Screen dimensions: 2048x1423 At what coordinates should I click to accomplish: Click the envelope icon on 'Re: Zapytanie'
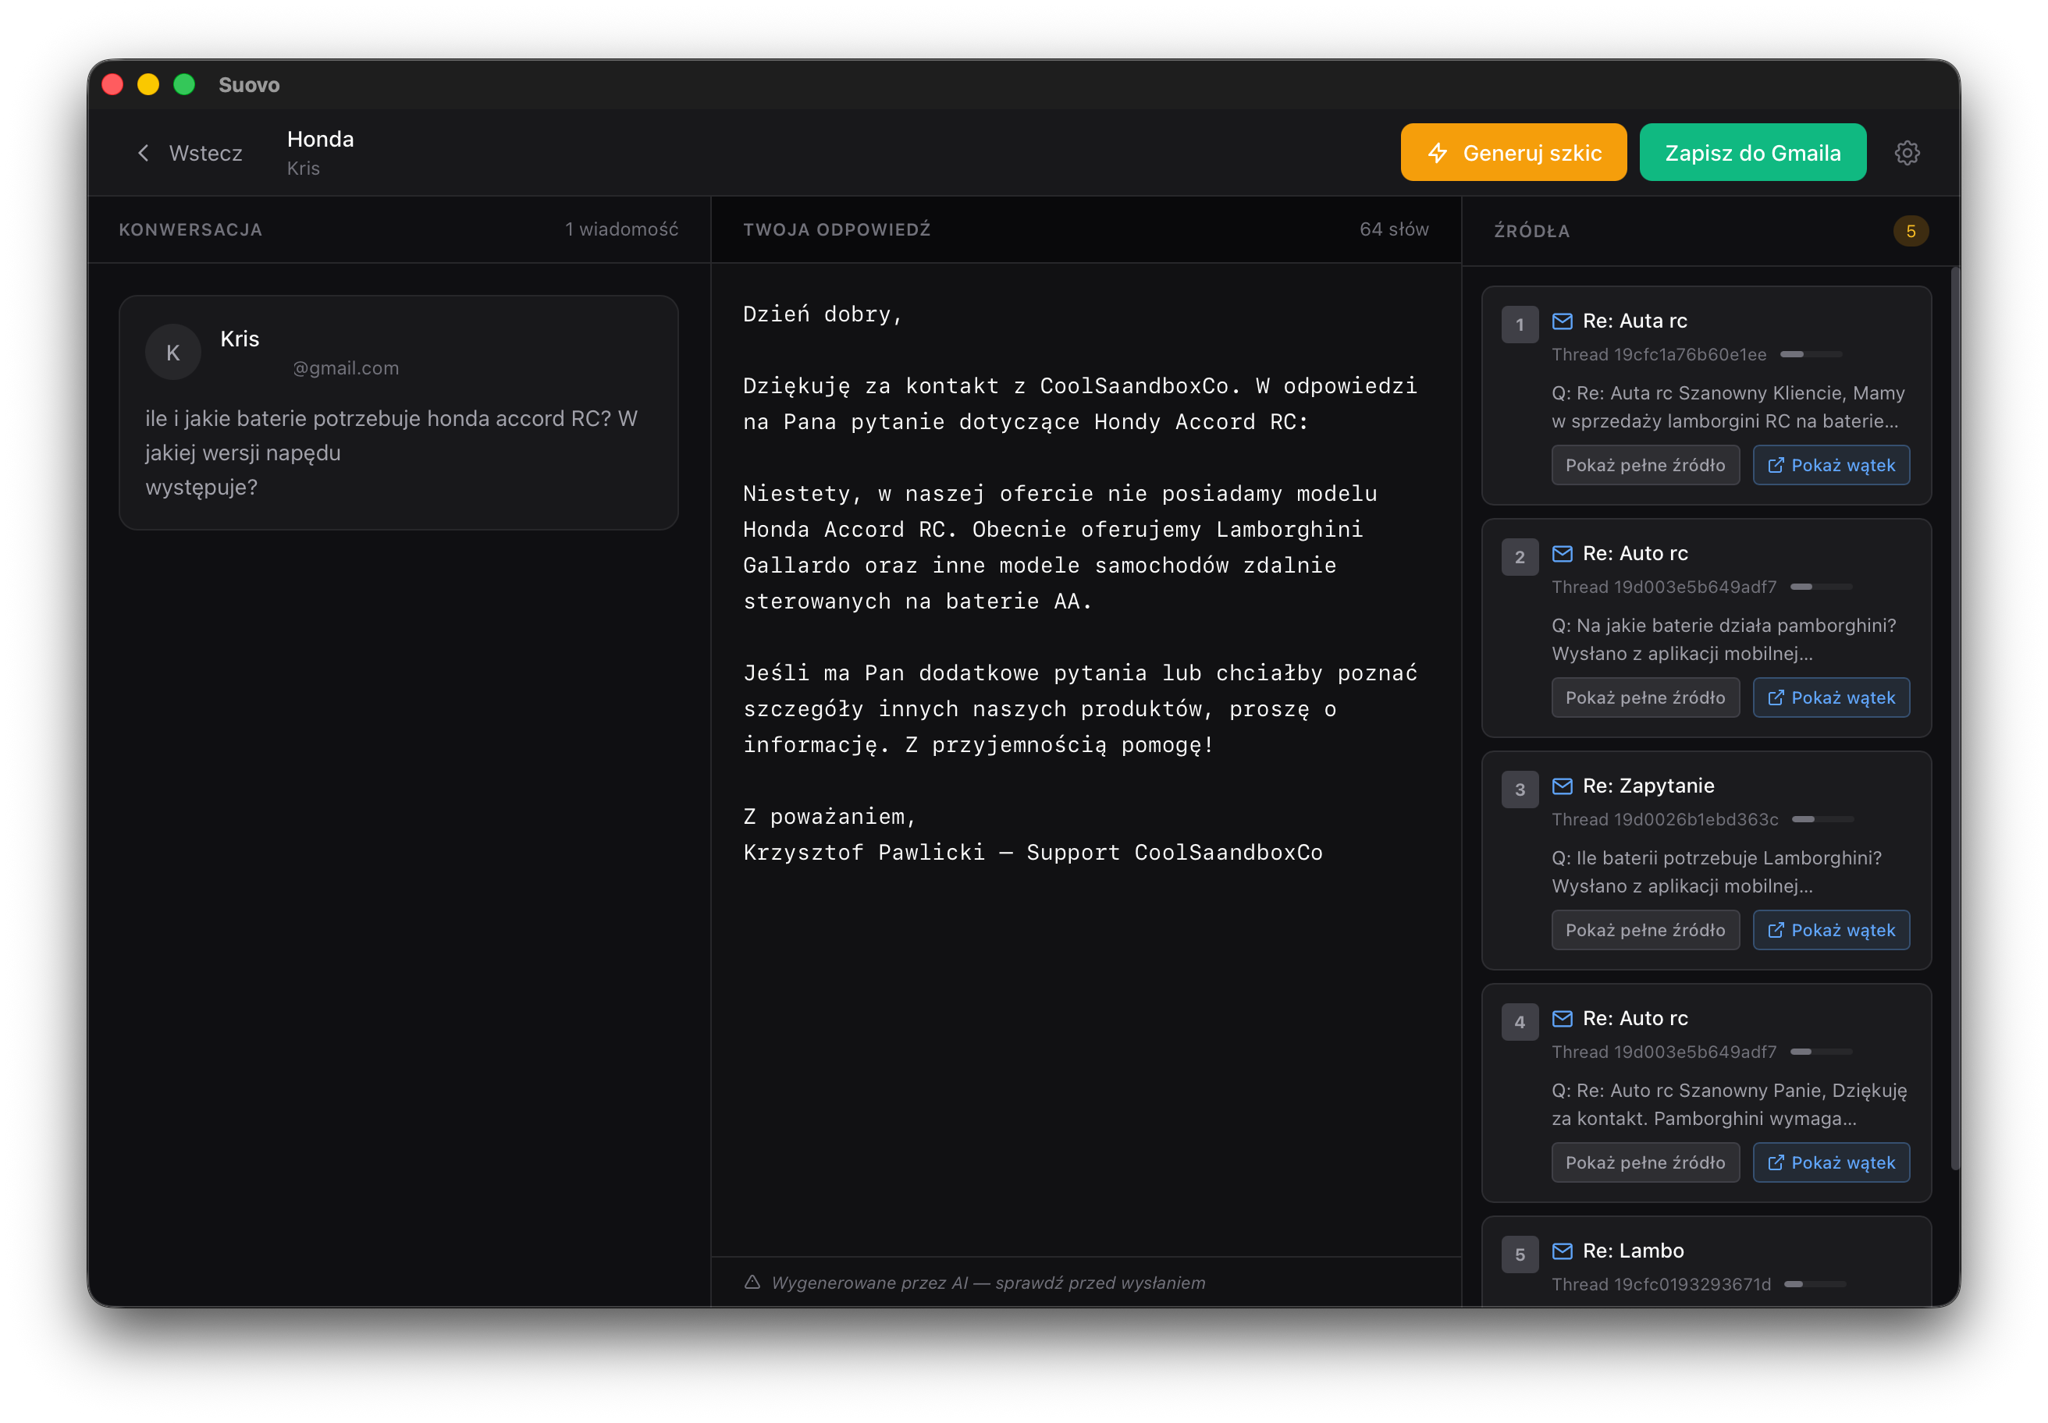point(1563,786)
